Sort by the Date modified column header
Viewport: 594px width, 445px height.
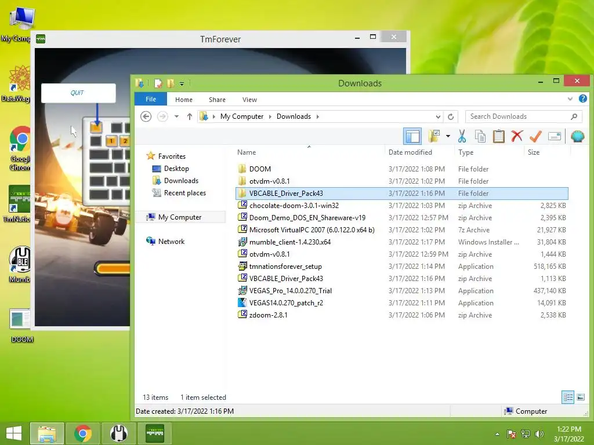click(x=410, y=152)
